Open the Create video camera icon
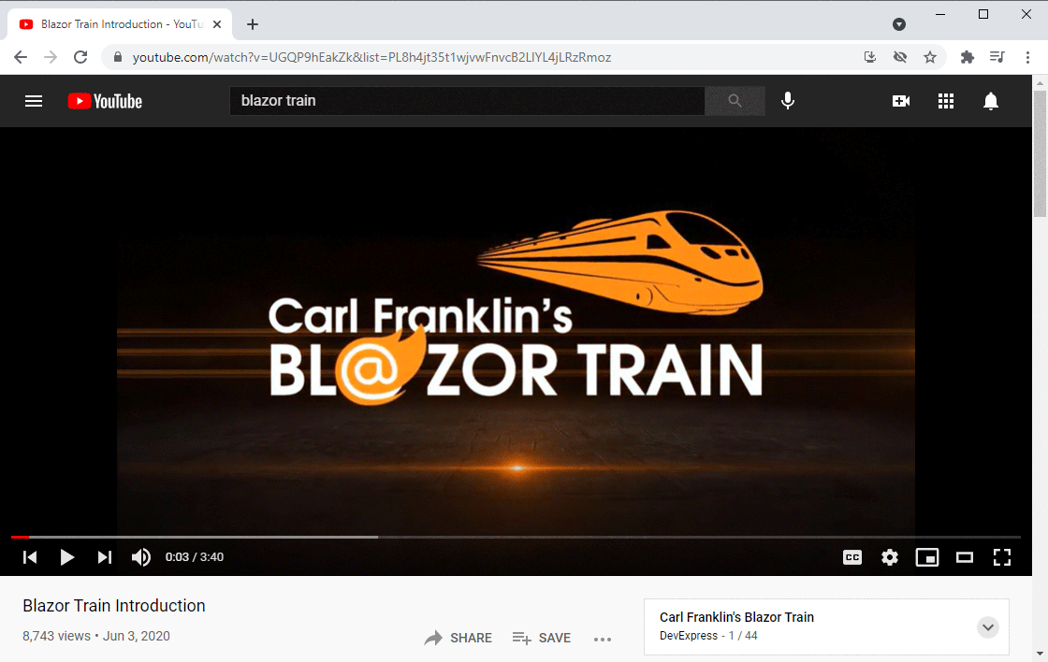 pyautogui.click(x=901, y=101)
